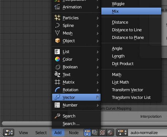
Task: Click the auto-normalize node tree name field
Action: (x=148, y=133)
